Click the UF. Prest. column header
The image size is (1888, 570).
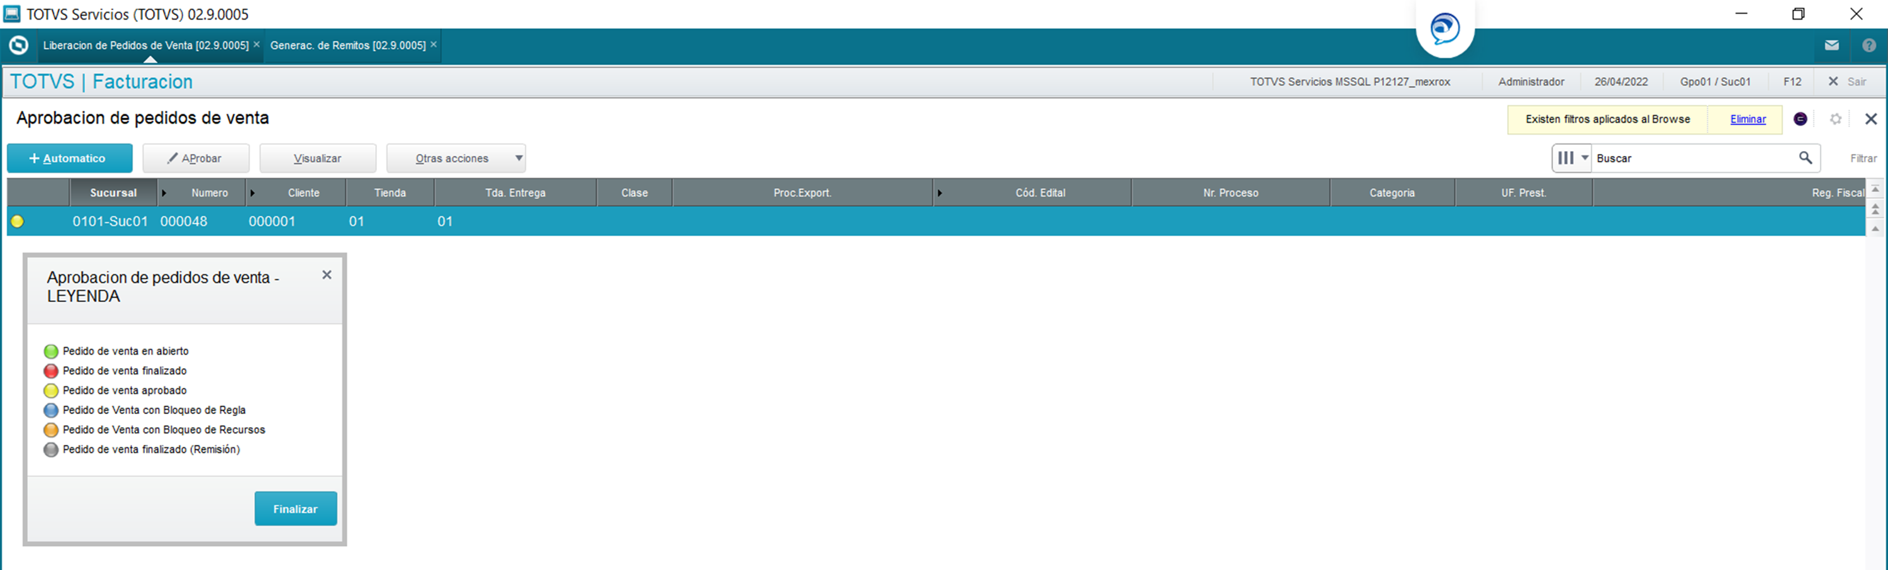1524,193
